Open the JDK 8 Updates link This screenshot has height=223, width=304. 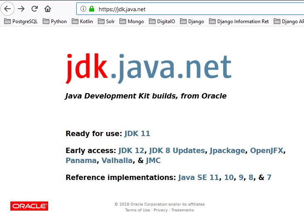pyautogui.click(x=177, y=151)
